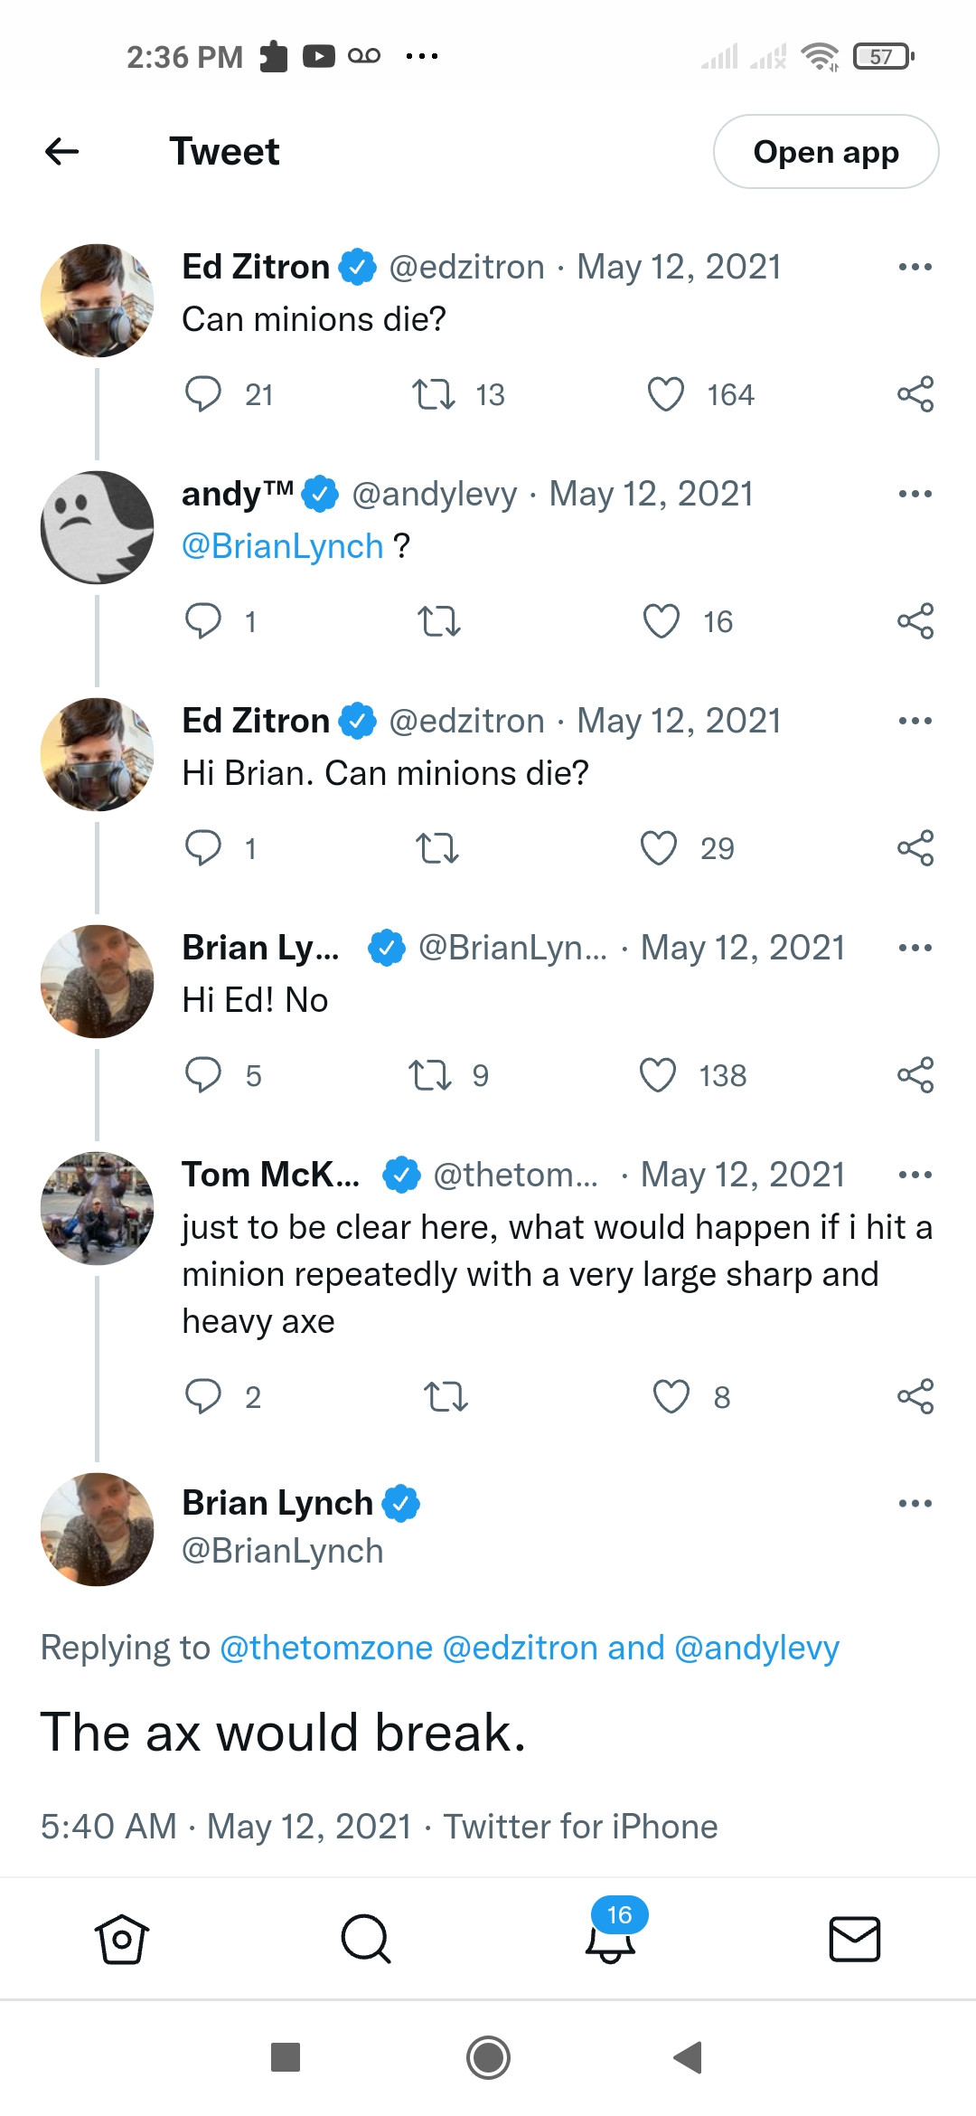976x2116 pixels.
Task: View Brian Lynch's profile picture on main tweet
Action: click(98, 1529)
